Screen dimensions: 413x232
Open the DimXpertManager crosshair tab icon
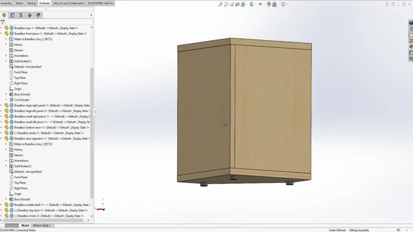coord(29,15)
